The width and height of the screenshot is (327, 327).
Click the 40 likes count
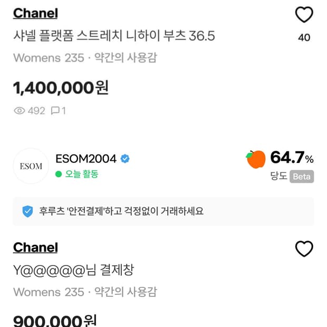304,37
